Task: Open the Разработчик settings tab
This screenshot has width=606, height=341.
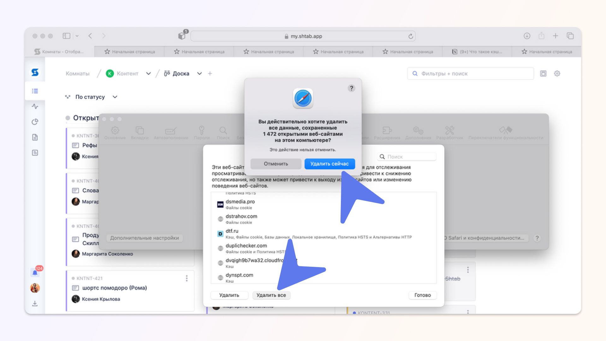Action: 449,133
